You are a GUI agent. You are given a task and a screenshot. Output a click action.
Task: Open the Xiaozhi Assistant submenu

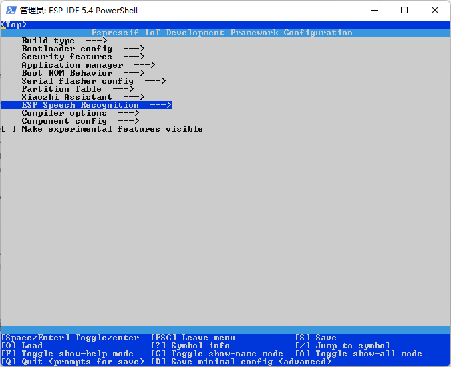pyautogui.click(x=83, y=97)
